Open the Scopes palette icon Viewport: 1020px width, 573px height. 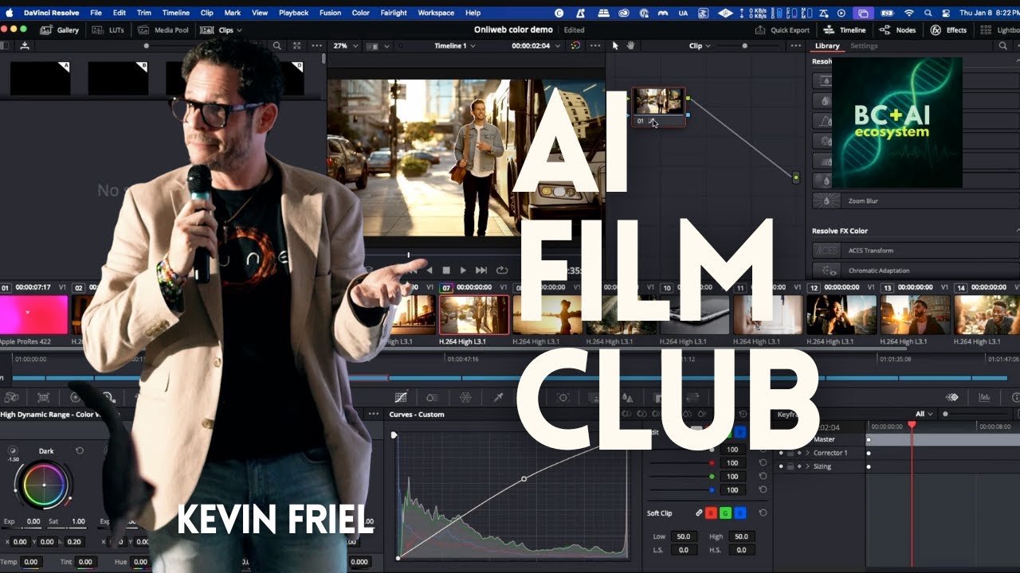click(x=985, y=396)
